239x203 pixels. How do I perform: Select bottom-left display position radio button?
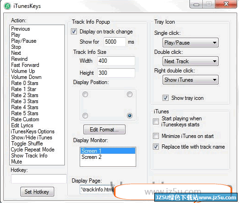click(85, 116)
